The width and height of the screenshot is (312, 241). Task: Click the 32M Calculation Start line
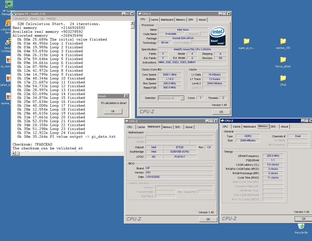tap(59, 24)
